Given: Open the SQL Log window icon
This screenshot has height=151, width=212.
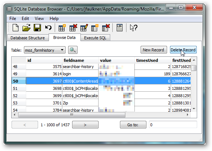Looking at the screenshot, I should [x=120, y=28].
